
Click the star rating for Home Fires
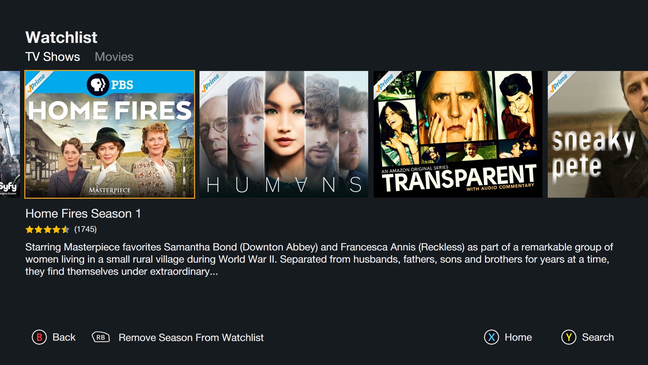[x=48, y=229]
